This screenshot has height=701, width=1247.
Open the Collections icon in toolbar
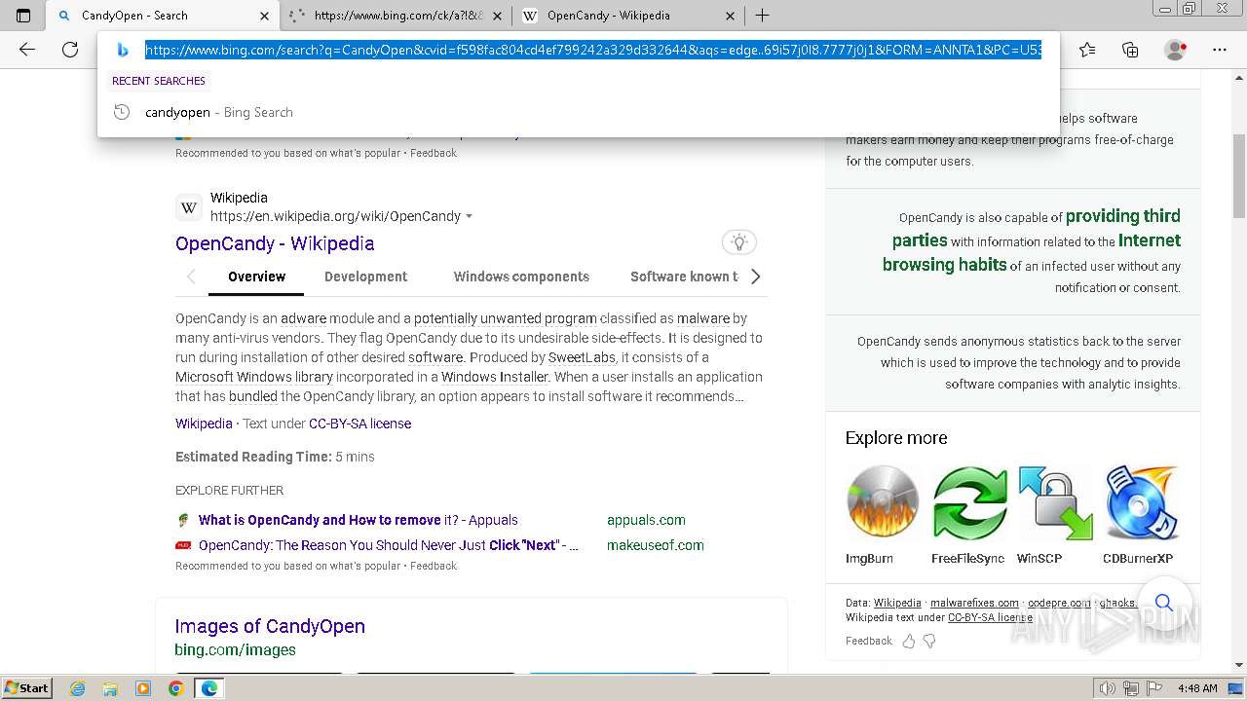coord(1130,50)
